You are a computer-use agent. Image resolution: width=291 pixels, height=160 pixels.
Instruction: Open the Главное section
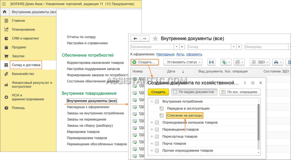point(18,21)
